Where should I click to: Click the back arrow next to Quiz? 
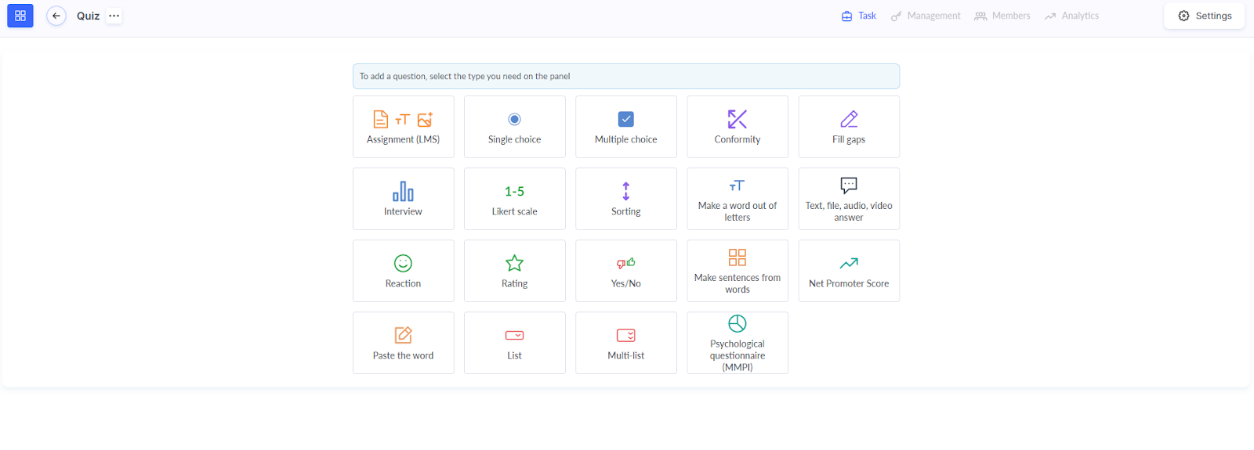coord(56,16)
